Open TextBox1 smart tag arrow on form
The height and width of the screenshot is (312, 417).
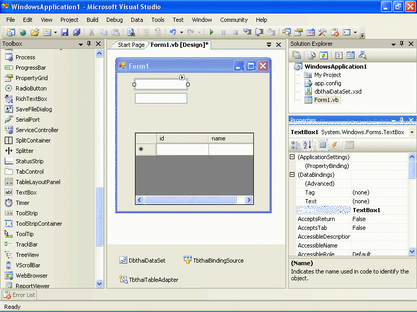pos(182,77)
